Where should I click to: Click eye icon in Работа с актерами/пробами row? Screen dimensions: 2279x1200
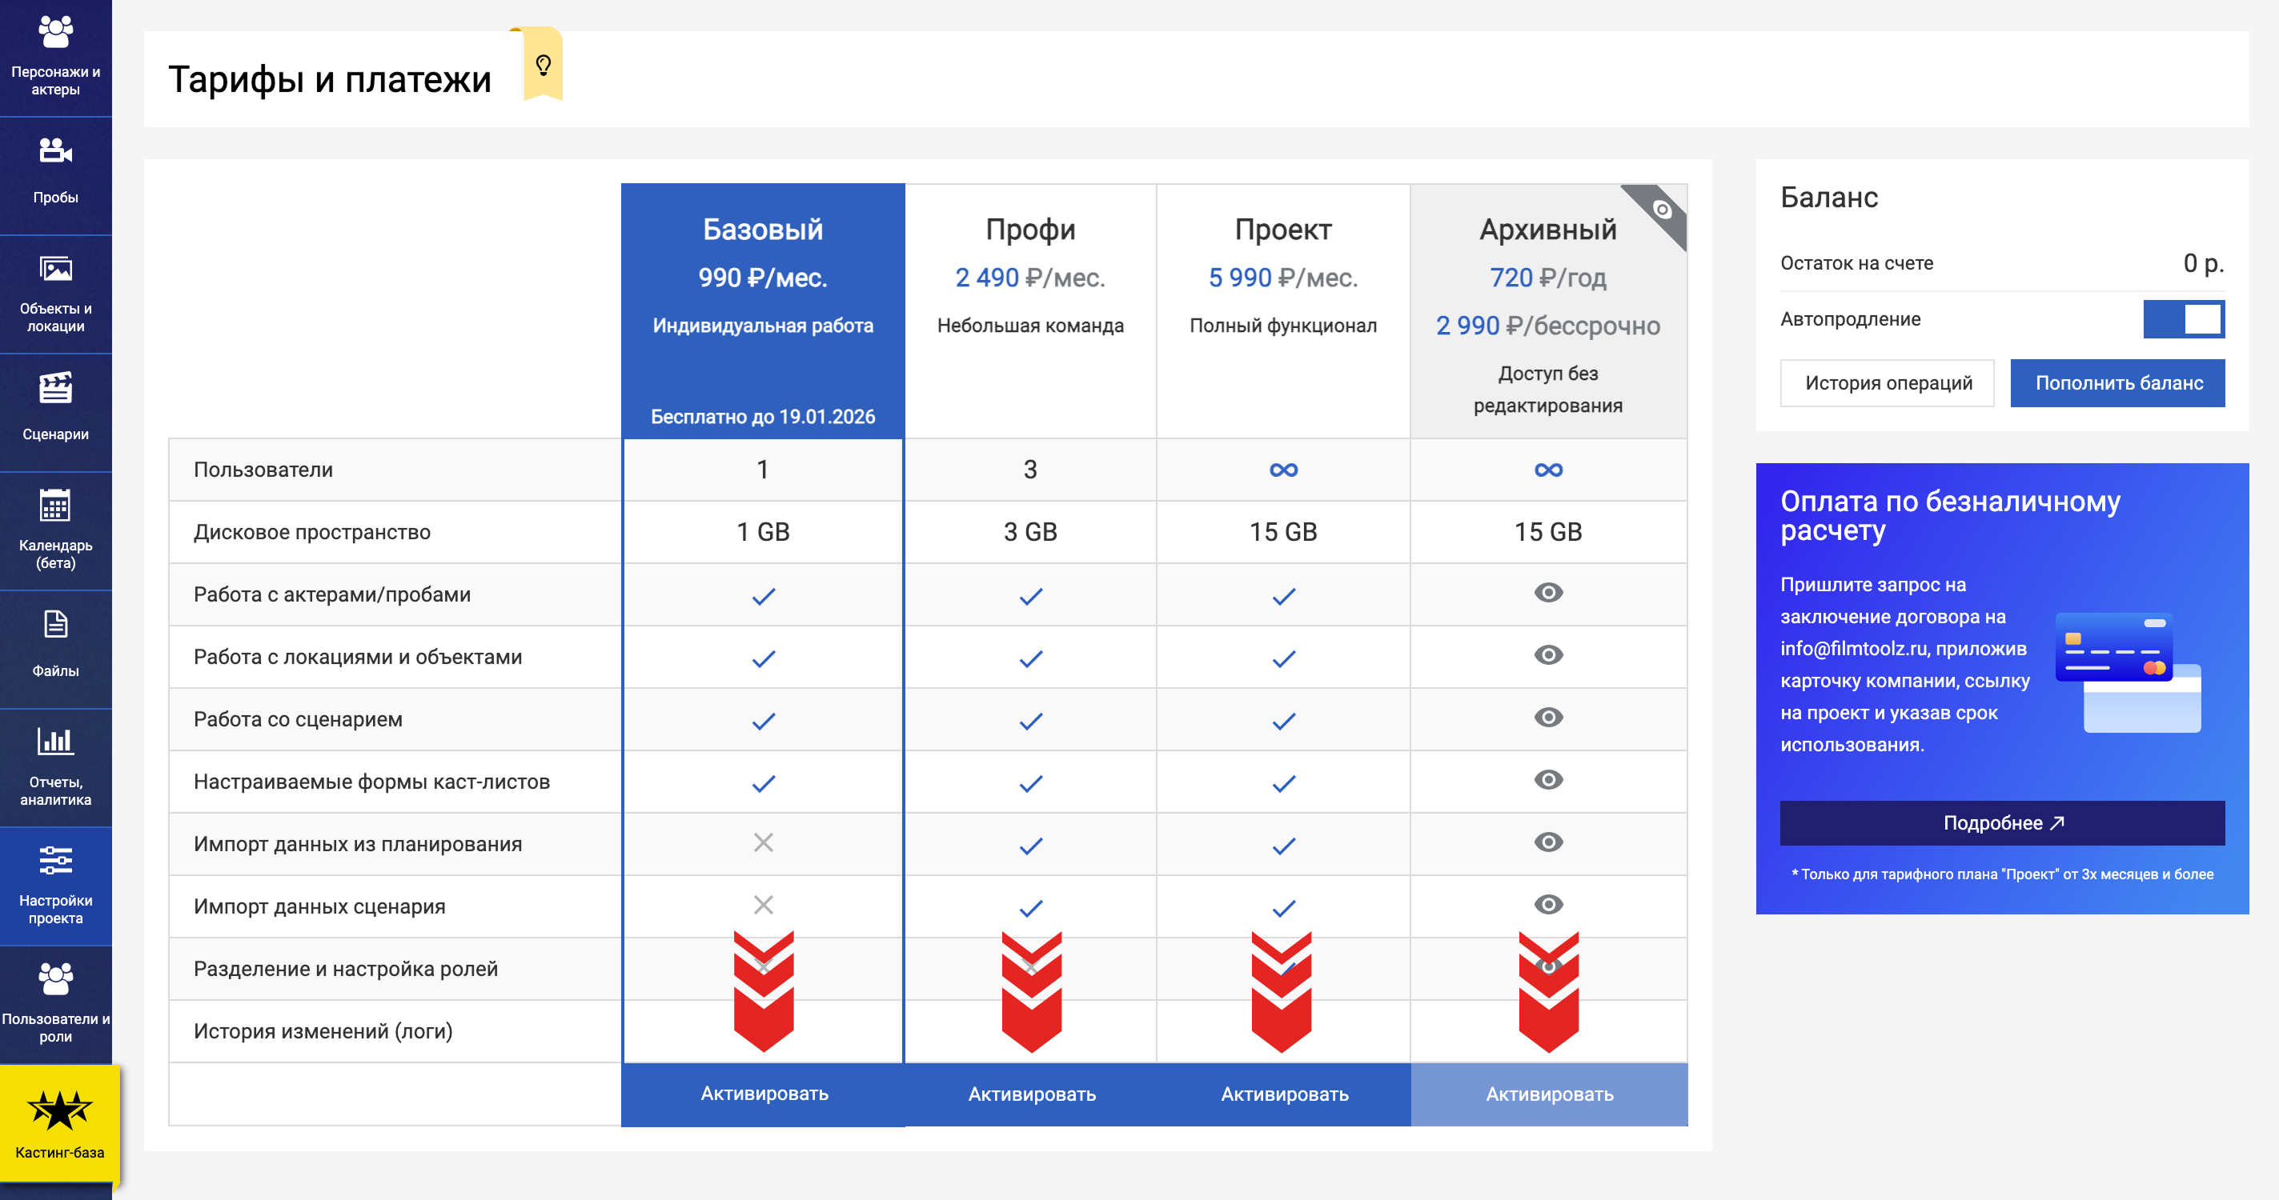pyautogui.click(x=1547, y=594)
